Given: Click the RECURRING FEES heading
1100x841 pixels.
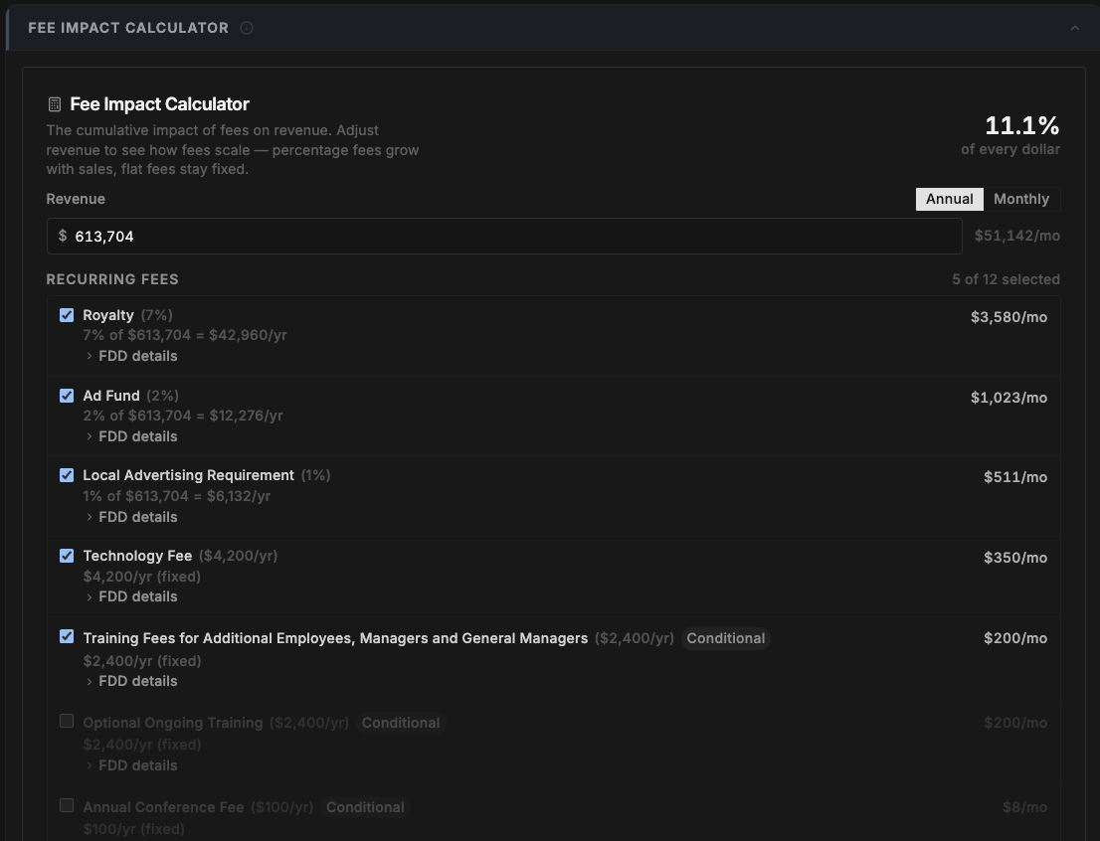Looking at the screenshot, I should coord(112,280).
